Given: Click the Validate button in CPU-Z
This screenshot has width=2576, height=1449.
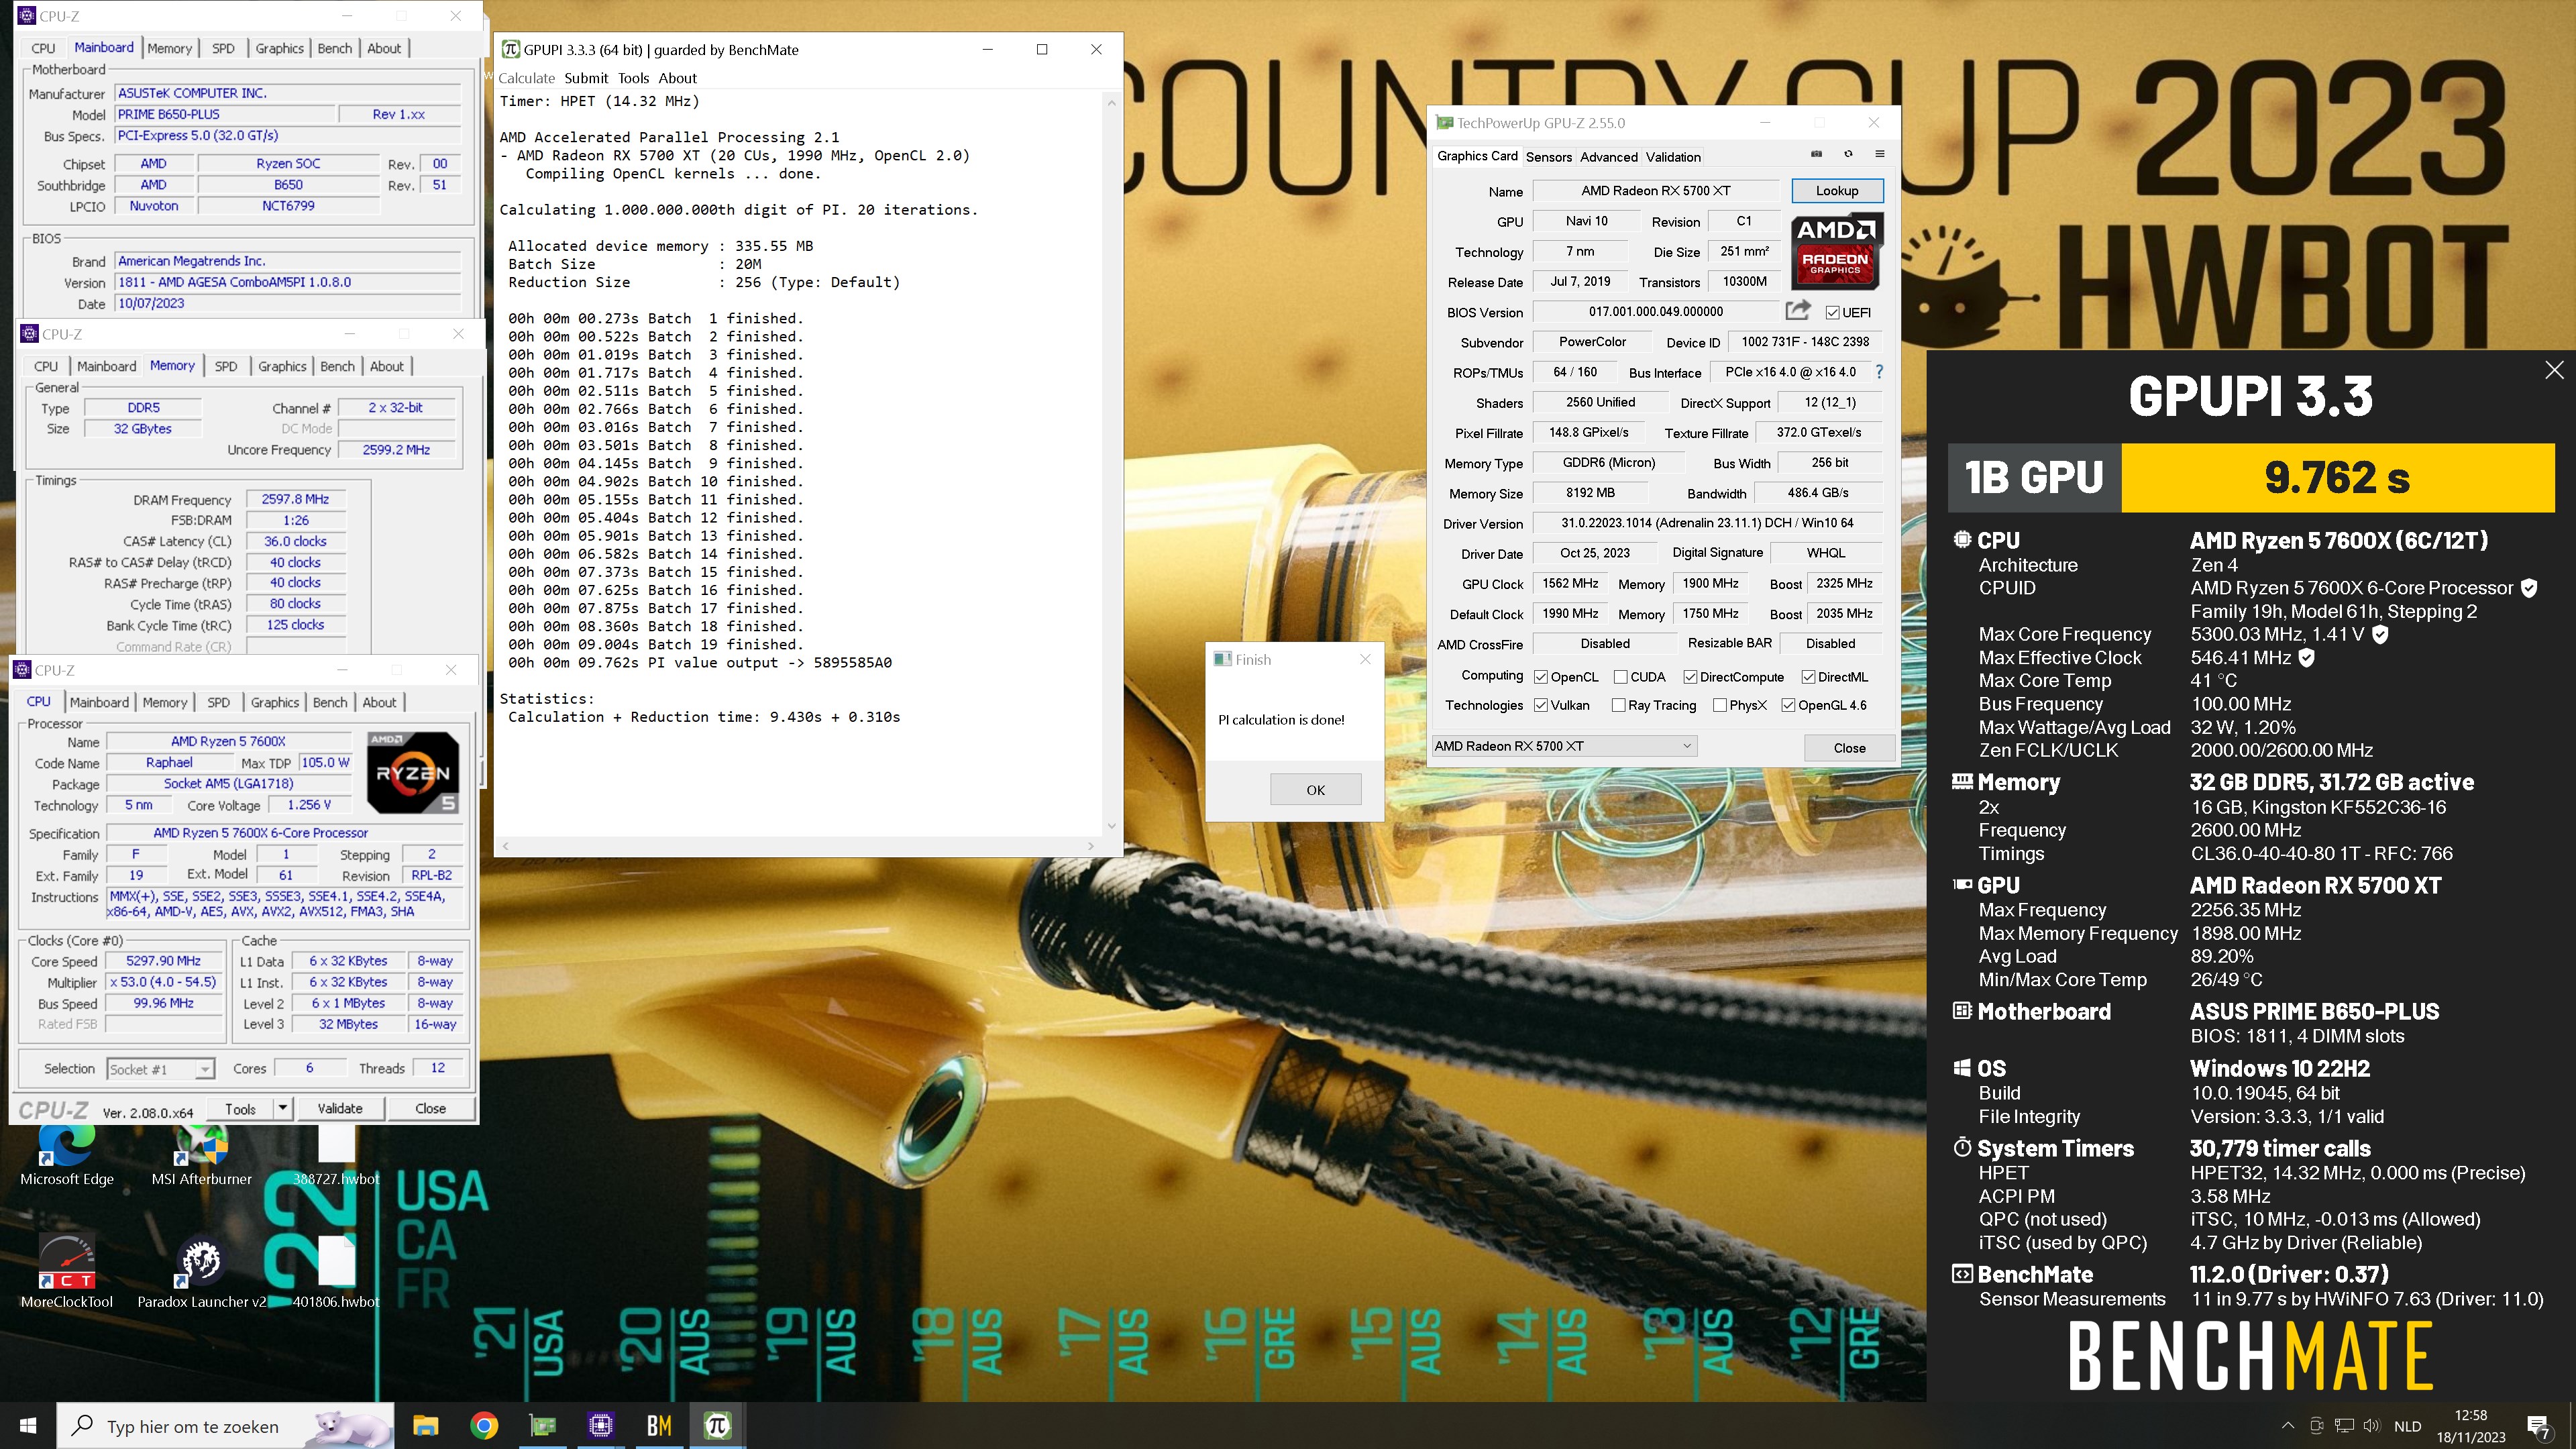Looking at the screenshot, I should (x=340, y=1108).
